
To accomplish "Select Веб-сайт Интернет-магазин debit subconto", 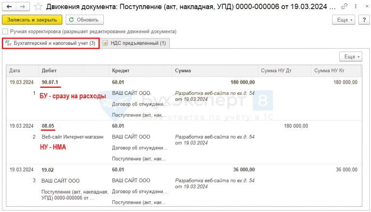I will pos(72,137).
